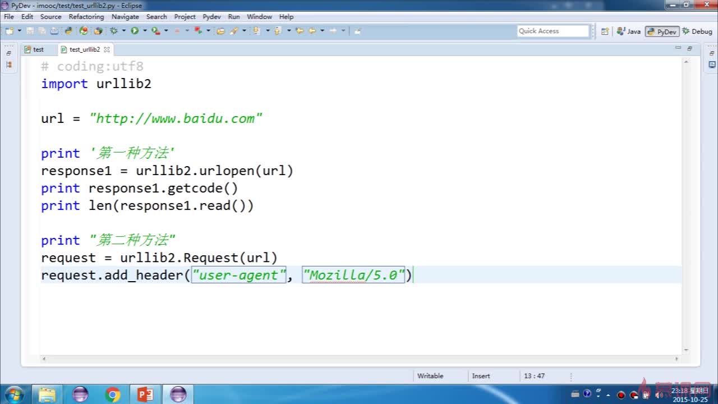
Task: Click the Open Perspective icon
Action: click(x=605, y=31)
